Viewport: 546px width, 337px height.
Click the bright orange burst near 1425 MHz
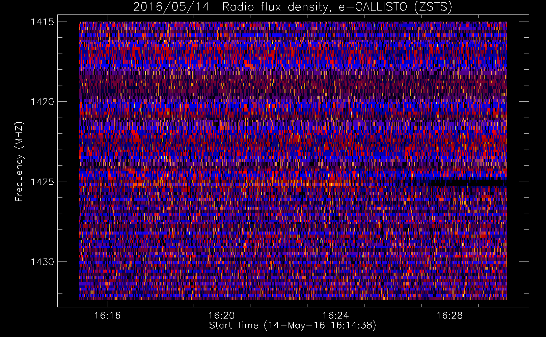(x=335, y=184)
